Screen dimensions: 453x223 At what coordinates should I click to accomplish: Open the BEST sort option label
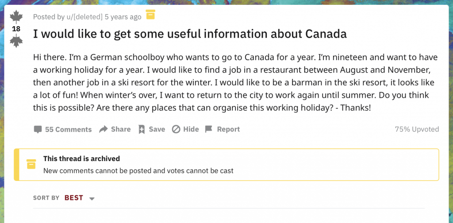74,198
